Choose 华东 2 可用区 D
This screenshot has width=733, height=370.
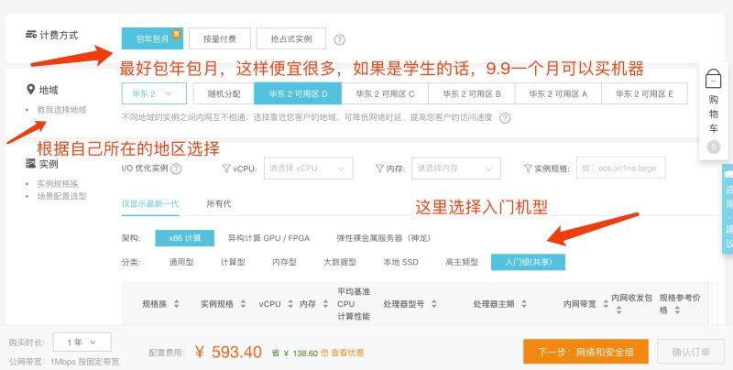pyautogui.click(x=298, y=93)
